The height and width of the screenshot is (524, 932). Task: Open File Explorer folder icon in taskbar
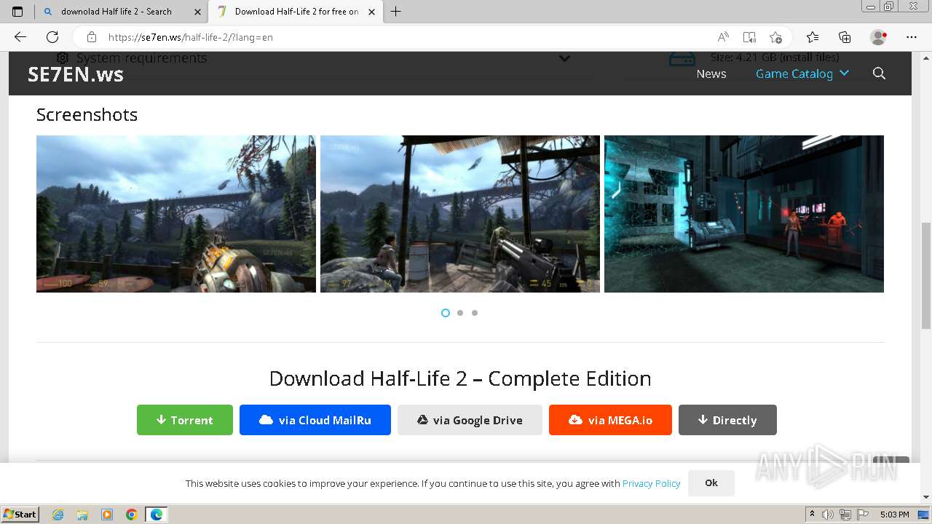pyautogui.click(x=82, y=515)
